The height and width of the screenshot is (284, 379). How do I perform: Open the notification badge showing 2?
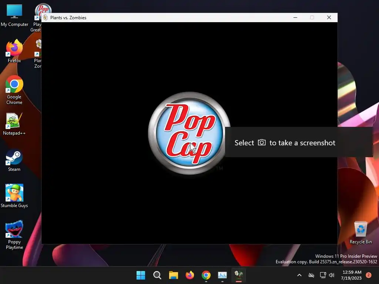pos(369,275)
